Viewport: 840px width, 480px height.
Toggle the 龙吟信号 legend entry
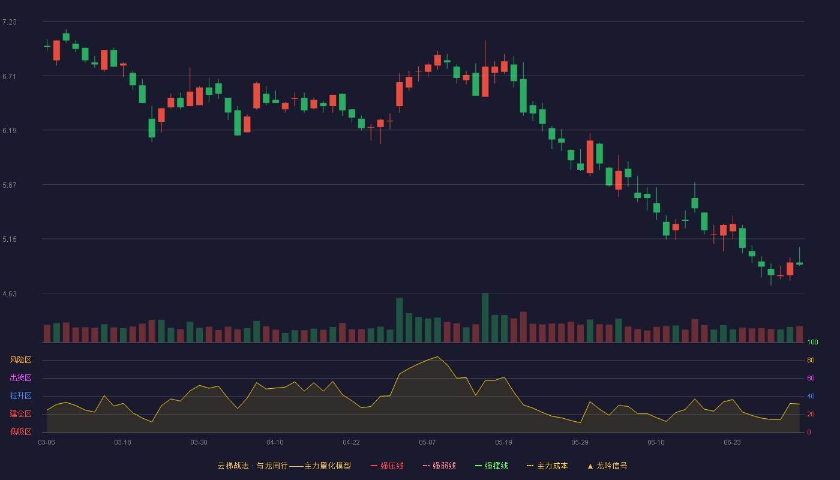pos(607,466)
